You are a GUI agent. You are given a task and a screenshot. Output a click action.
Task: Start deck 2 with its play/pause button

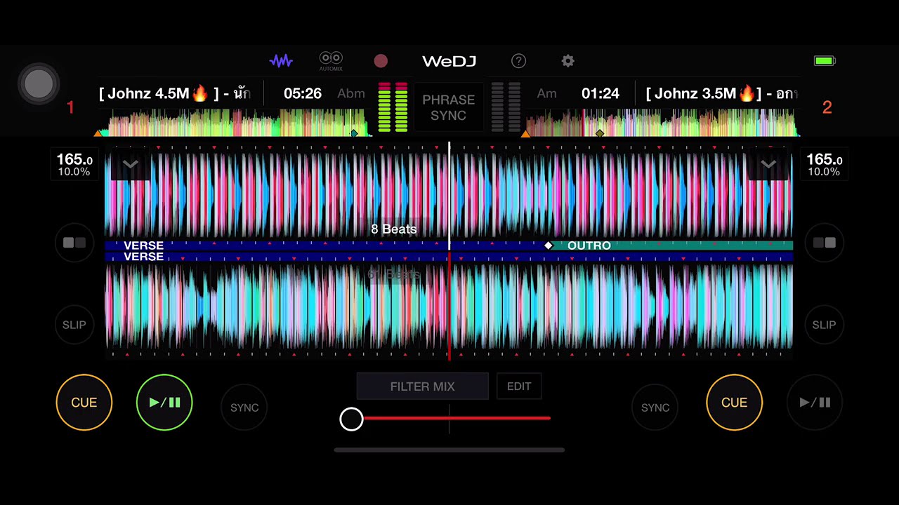pyautogui.click(x=815, y=403)
